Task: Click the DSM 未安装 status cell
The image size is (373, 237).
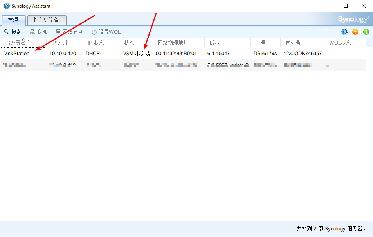Action: click(x=136, y=54)
